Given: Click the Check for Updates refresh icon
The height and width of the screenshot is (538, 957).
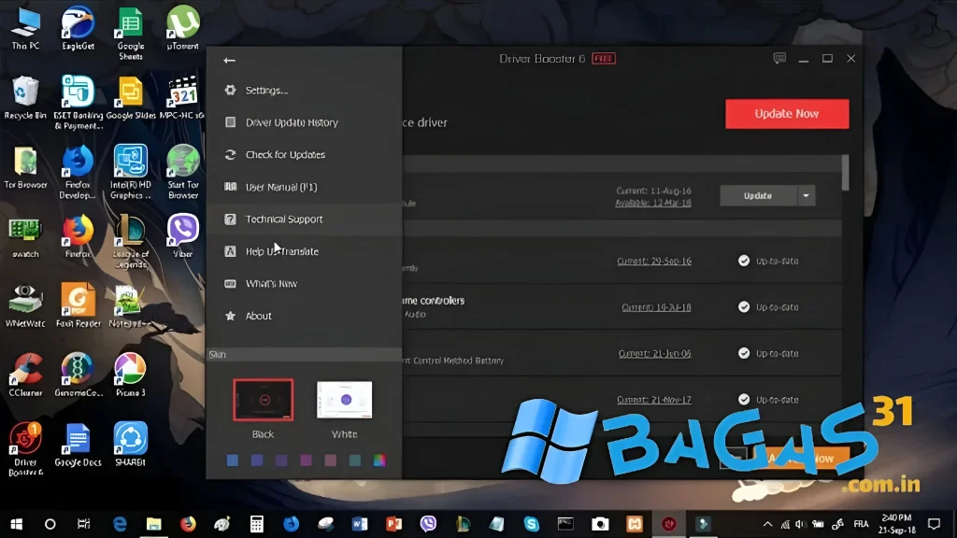Looking at the screenshot, I should [x=230, y=155].
